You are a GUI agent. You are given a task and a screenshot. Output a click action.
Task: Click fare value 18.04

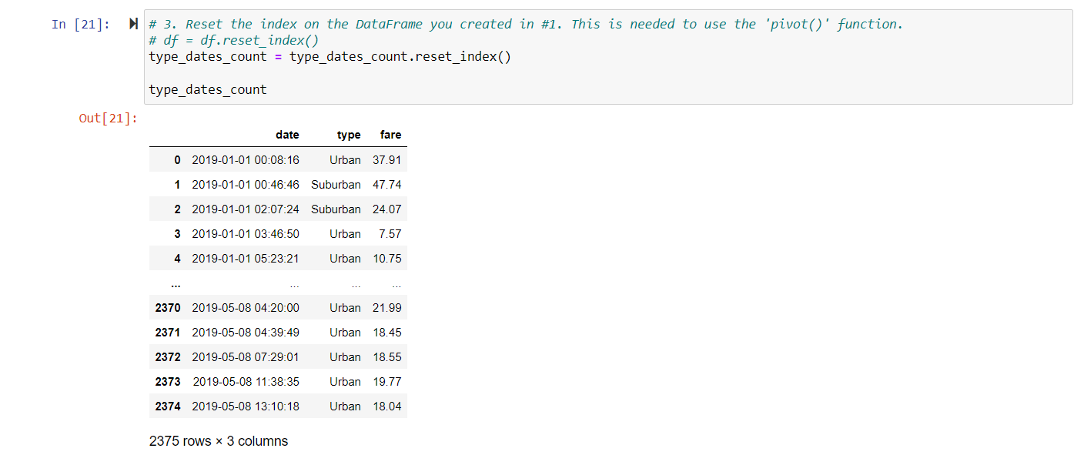point(387,406)
